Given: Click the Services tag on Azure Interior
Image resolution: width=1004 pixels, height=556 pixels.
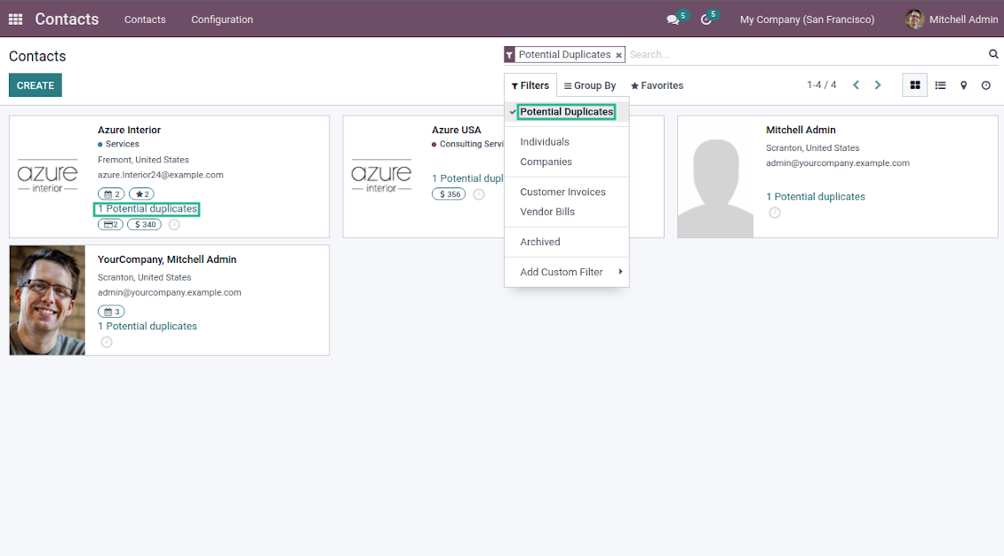Looking at the screenshot, I should [x=118, y=144].
